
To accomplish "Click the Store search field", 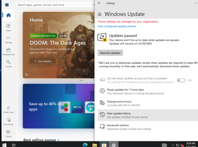I will coord(55,5).
